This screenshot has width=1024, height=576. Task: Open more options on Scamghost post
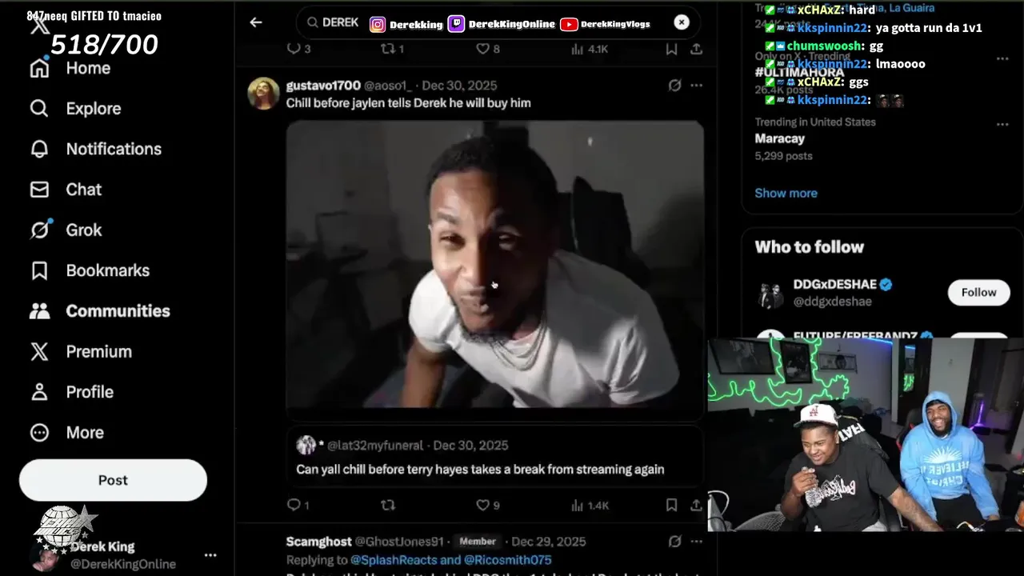pyautogui.click(x=696, y=542)
